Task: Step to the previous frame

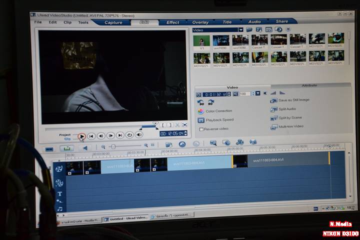Action: click(101, 136)
